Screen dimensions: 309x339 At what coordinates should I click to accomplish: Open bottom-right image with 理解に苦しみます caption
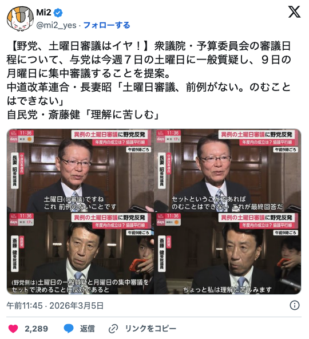pos(228,253)
